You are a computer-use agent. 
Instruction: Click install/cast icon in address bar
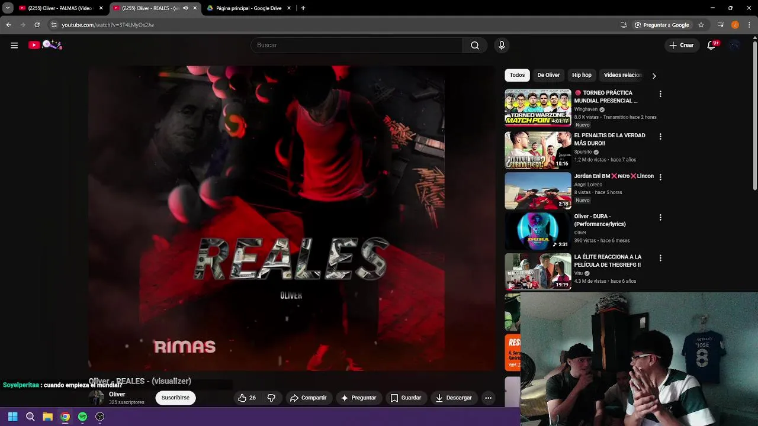(x=624, y=25)
